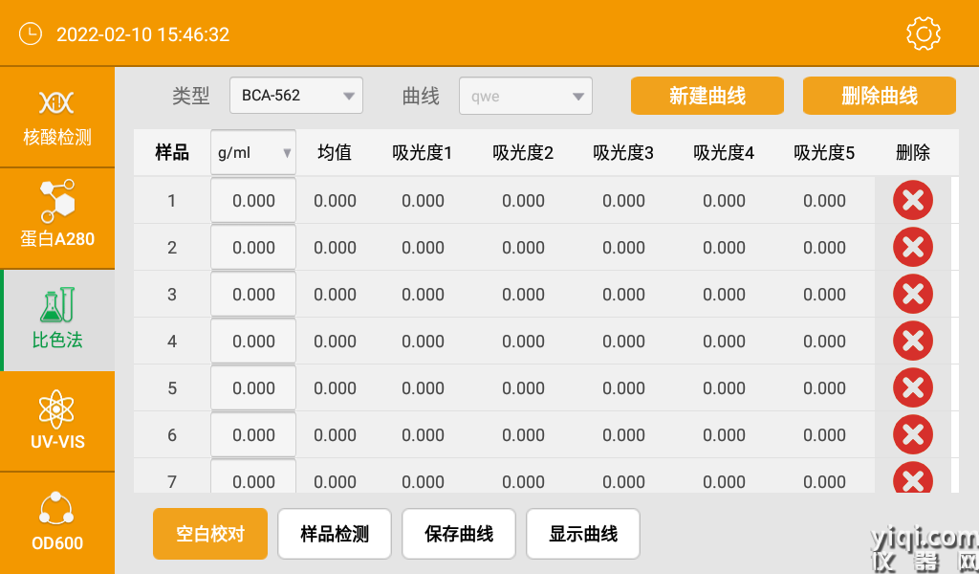Click the 均值 column header
Image resolution: width=979 pixels, height=574 pixels.
tap(335, 152)
